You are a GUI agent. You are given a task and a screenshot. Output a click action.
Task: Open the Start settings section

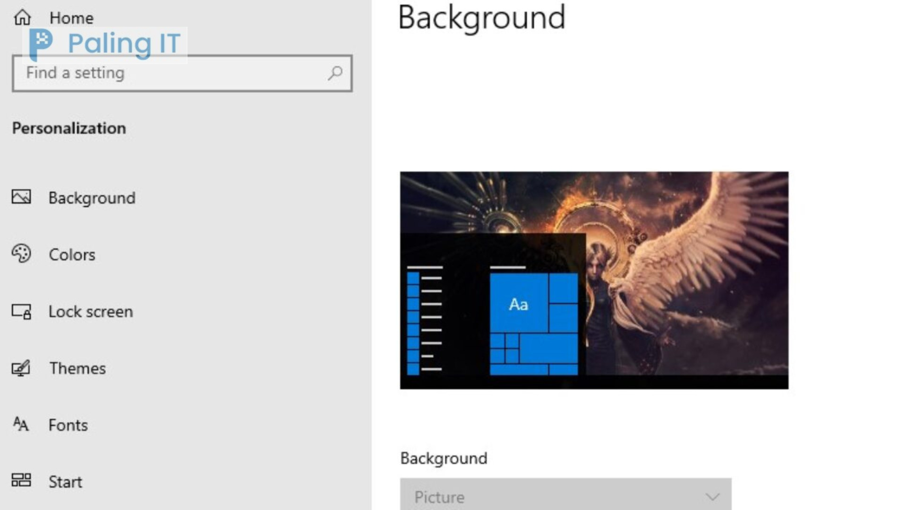(65, 482)
